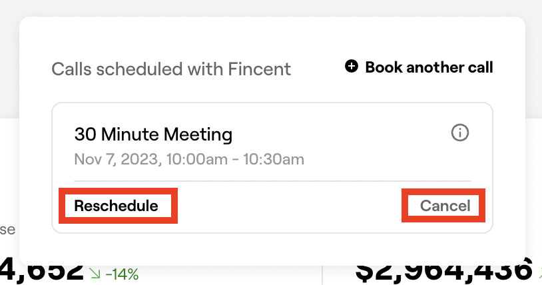Click the divider line inside the meeting card
The width and height of the screenshot is (542, 285).
(272, 181)
